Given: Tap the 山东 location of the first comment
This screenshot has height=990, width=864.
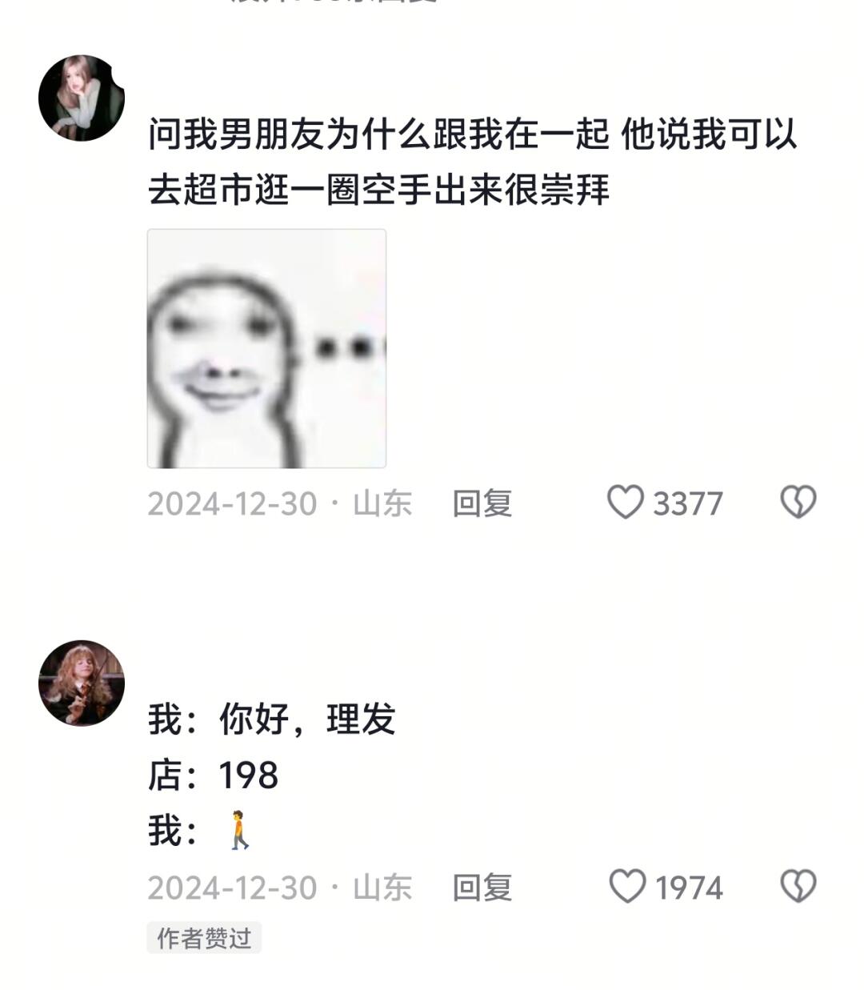Looking at the screenshot, I should (382, 503).
